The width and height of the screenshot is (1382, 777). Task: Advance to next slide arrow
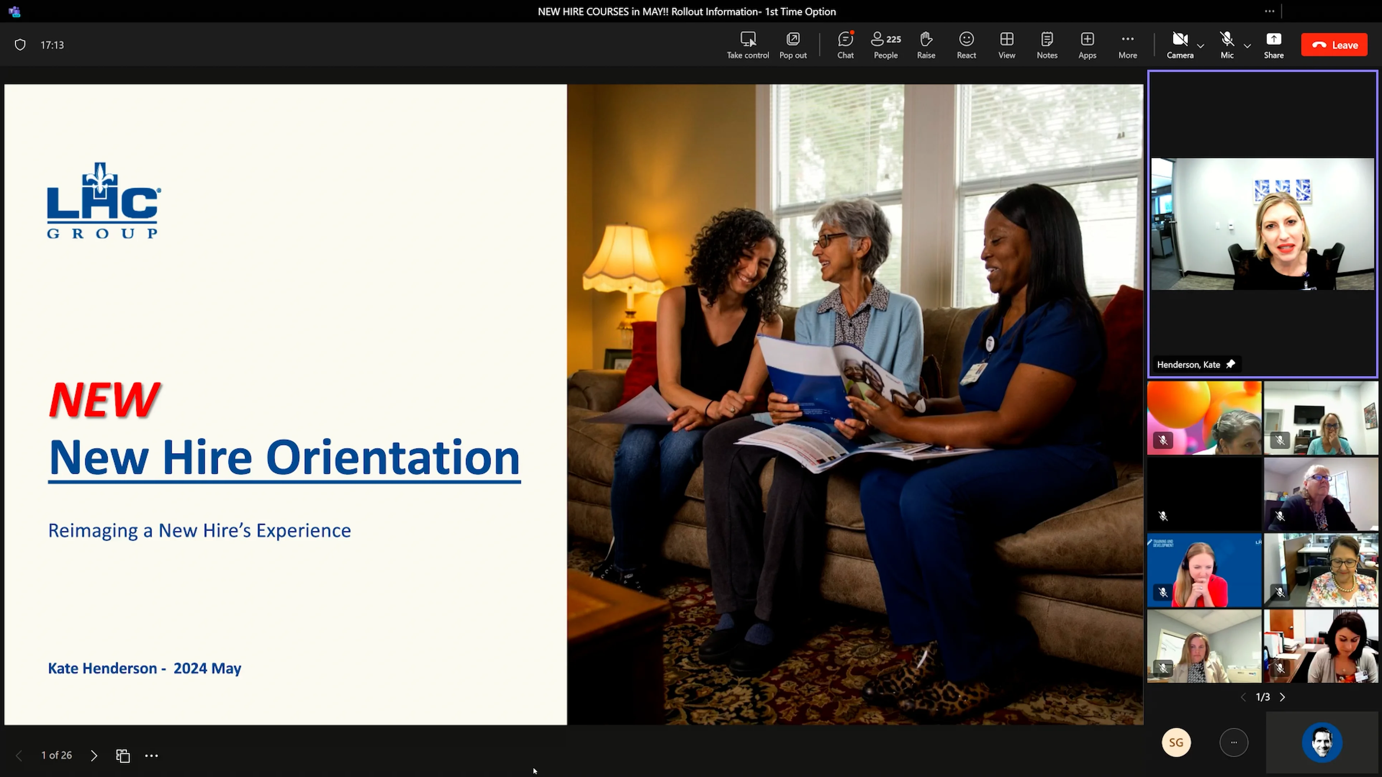[94, 755]
